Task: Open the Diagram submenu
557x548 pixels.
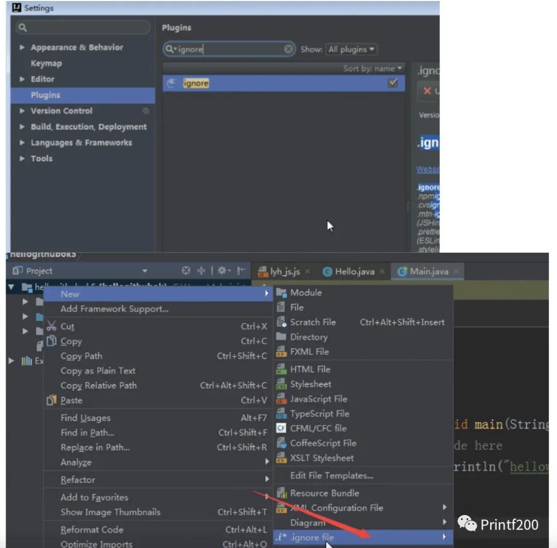Action: [x=363, y=522]
